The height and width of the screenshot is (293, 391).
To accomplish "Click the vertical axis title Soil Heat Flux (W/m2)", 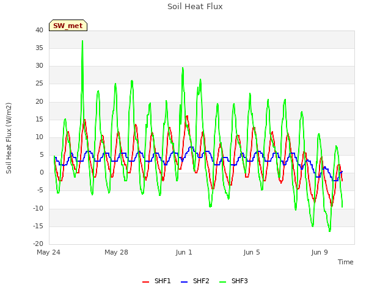I will [x=9, y=138].
